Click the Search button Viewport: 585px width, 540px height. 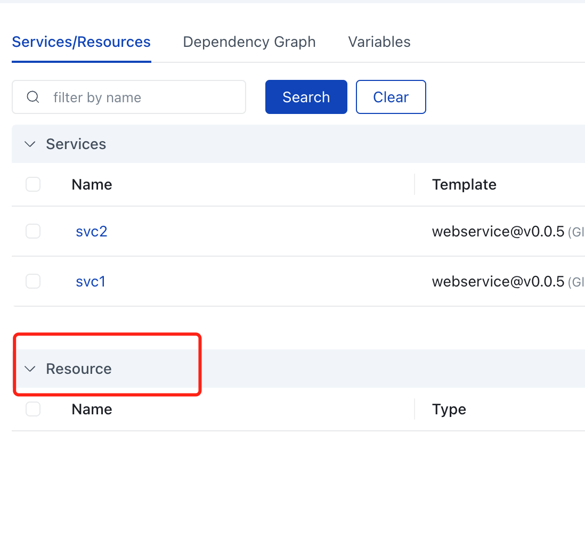pyautogui.click(x=306, y=97)
